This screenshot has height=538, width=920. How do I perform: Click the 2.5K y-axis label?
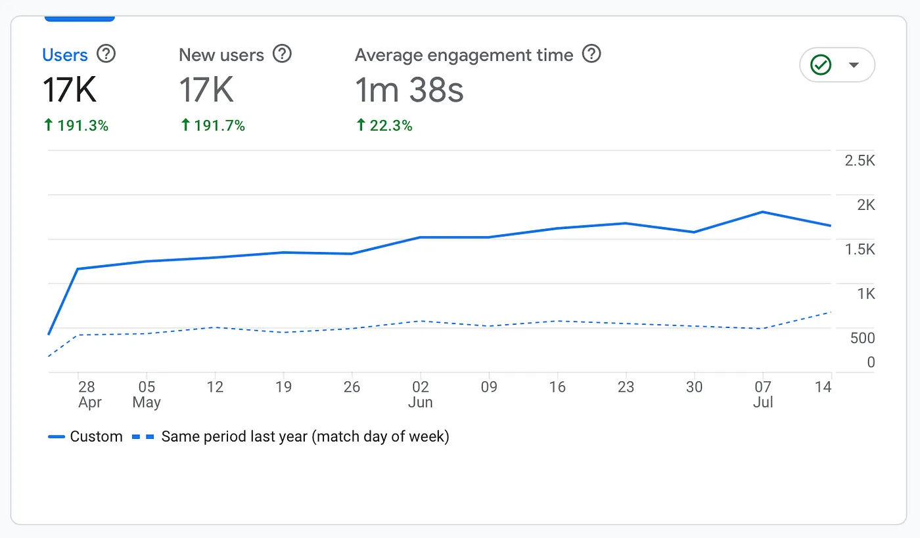pos(860,161)
